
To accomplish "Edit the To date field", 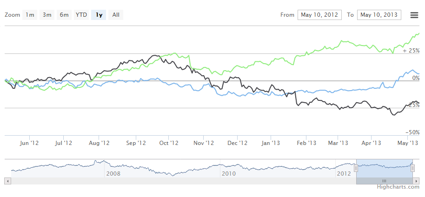I will (x=379, y=15).
